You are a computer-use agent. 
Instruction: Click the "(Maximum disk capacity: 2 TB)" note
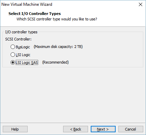[x=58, y=47]
